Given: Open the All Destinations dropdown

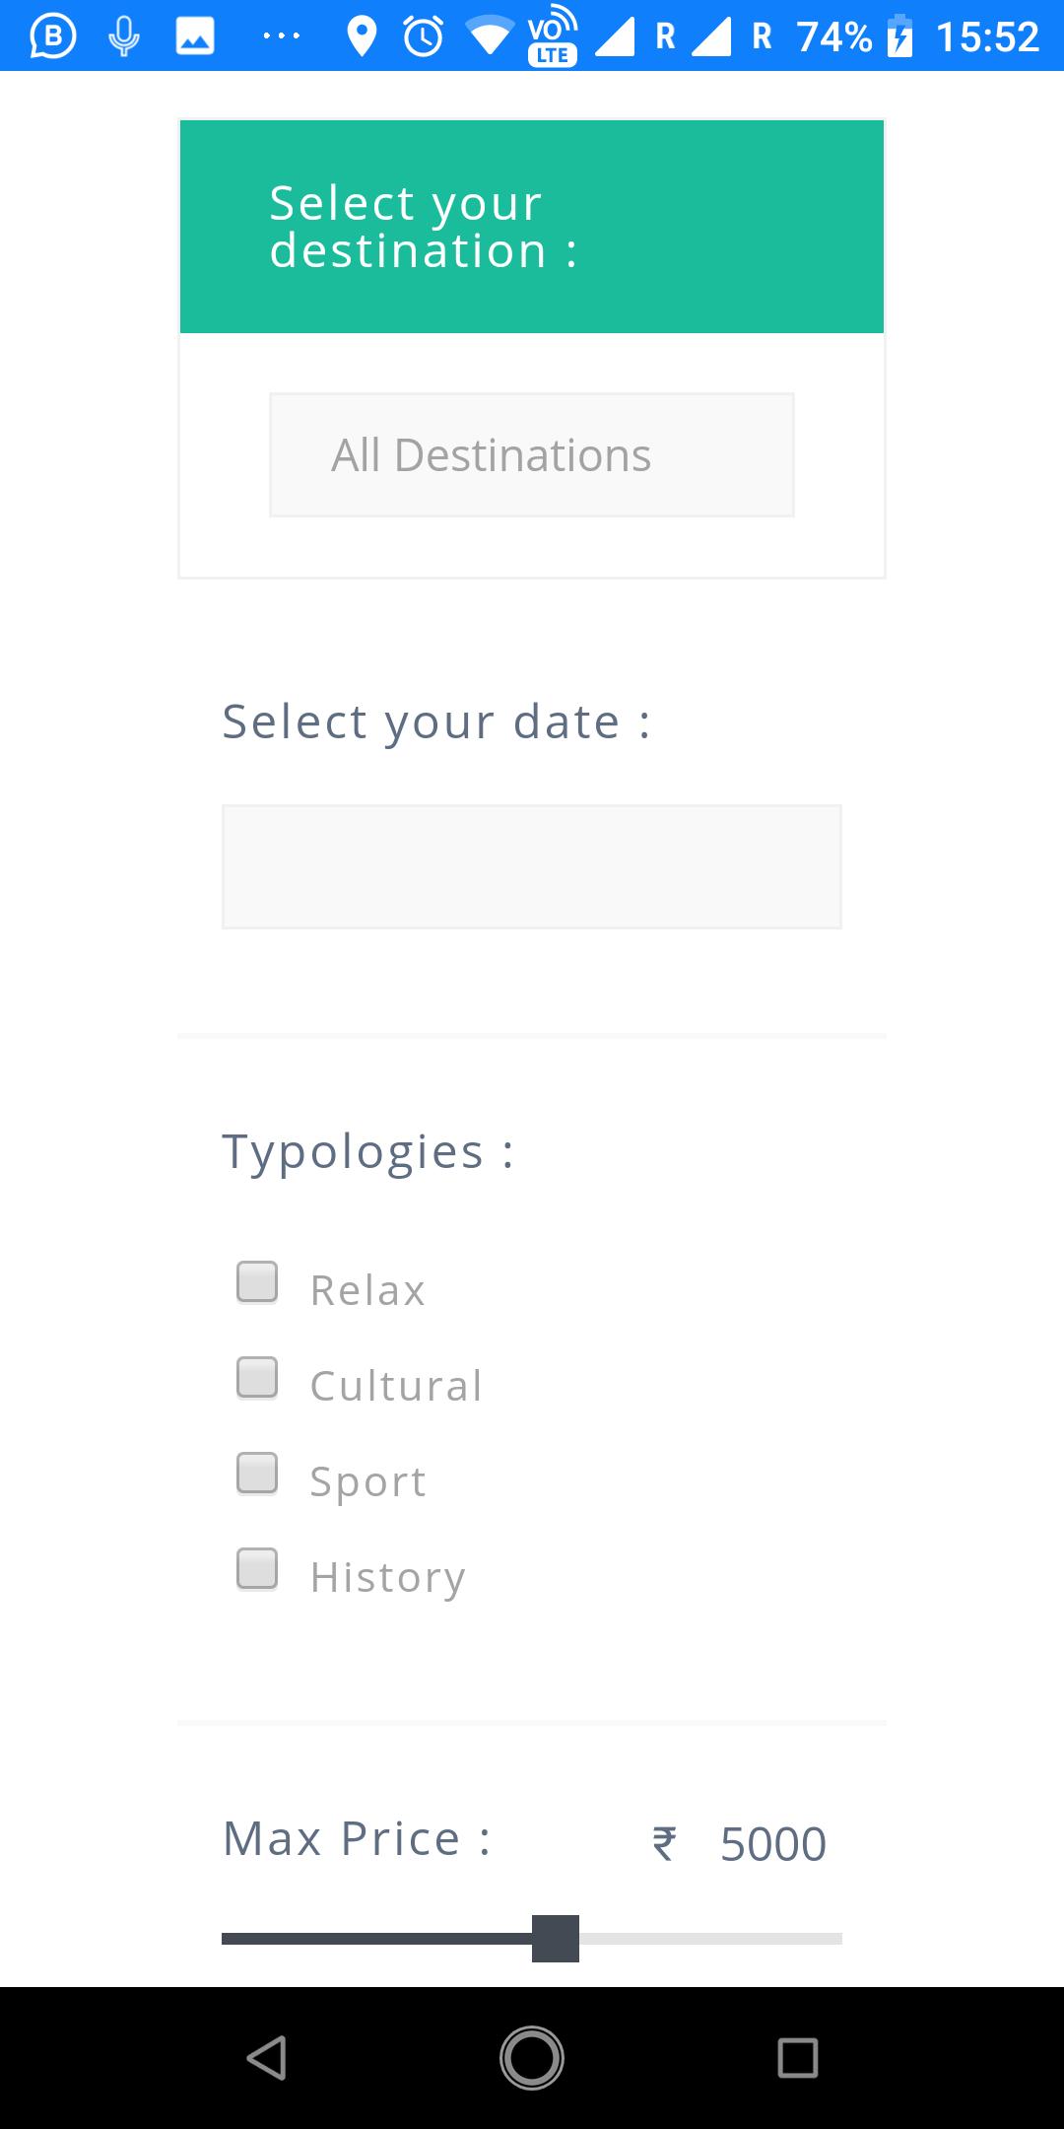Looking at the screenshot, I should (532, 455).
